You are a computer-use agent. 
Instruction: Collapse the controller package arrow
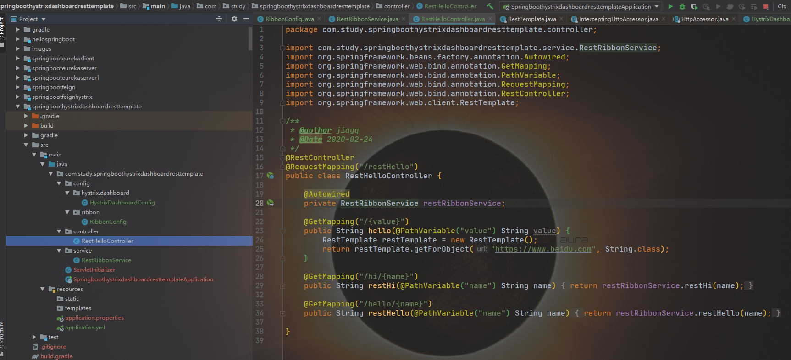pyautogui.click(x=59, y=231)
